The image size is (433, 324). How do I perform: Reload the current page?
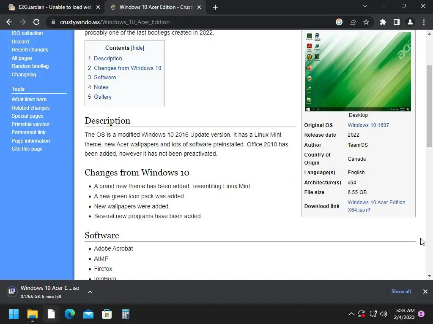pos(36,22)
